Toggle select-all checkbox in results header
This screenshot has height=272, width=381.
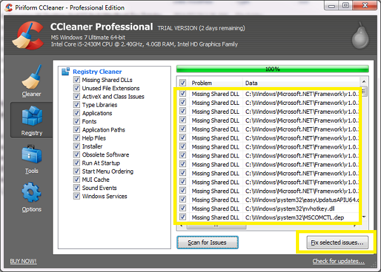tap(182, 83)
